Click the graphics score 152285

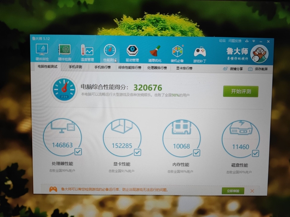point(122,146)
